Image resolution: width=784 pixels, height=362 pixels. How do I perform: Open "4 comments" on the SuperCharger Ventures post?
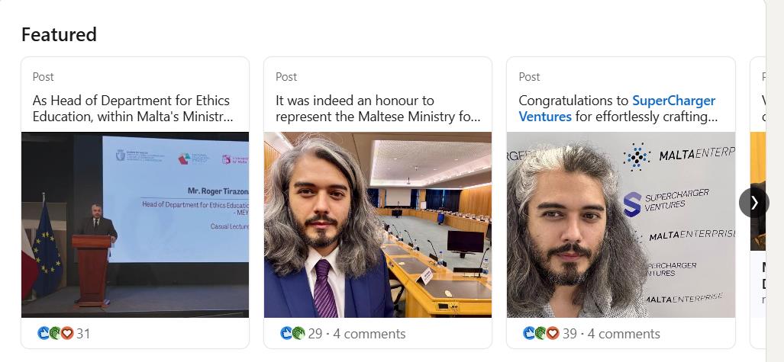pos(624,334)
